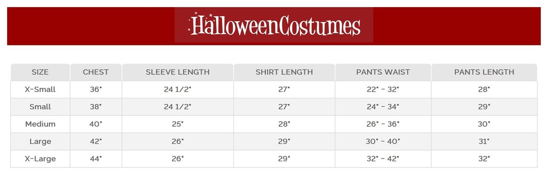This screenshot has height=178, width=547.
Task: Select the SLEEVE LENGTH header cell
Action: click(x=177, y=72)
